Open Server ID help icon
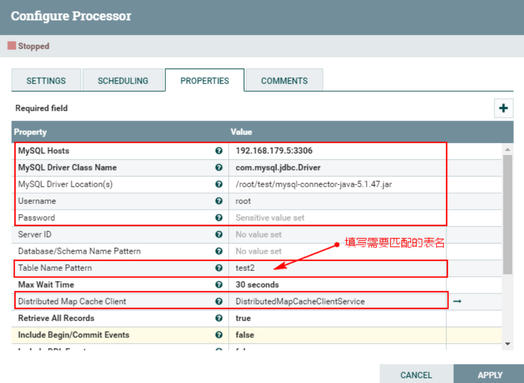This screenshot has width=524, height=383. (x=219, y=234)
